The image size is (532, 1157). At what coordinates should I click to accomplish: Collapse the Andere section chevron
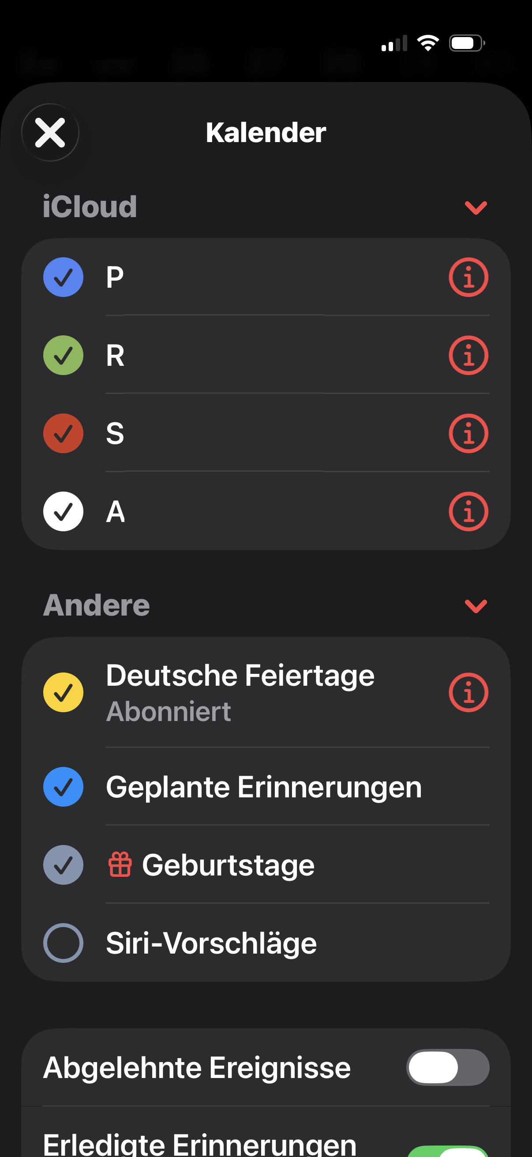click(476, 606)
